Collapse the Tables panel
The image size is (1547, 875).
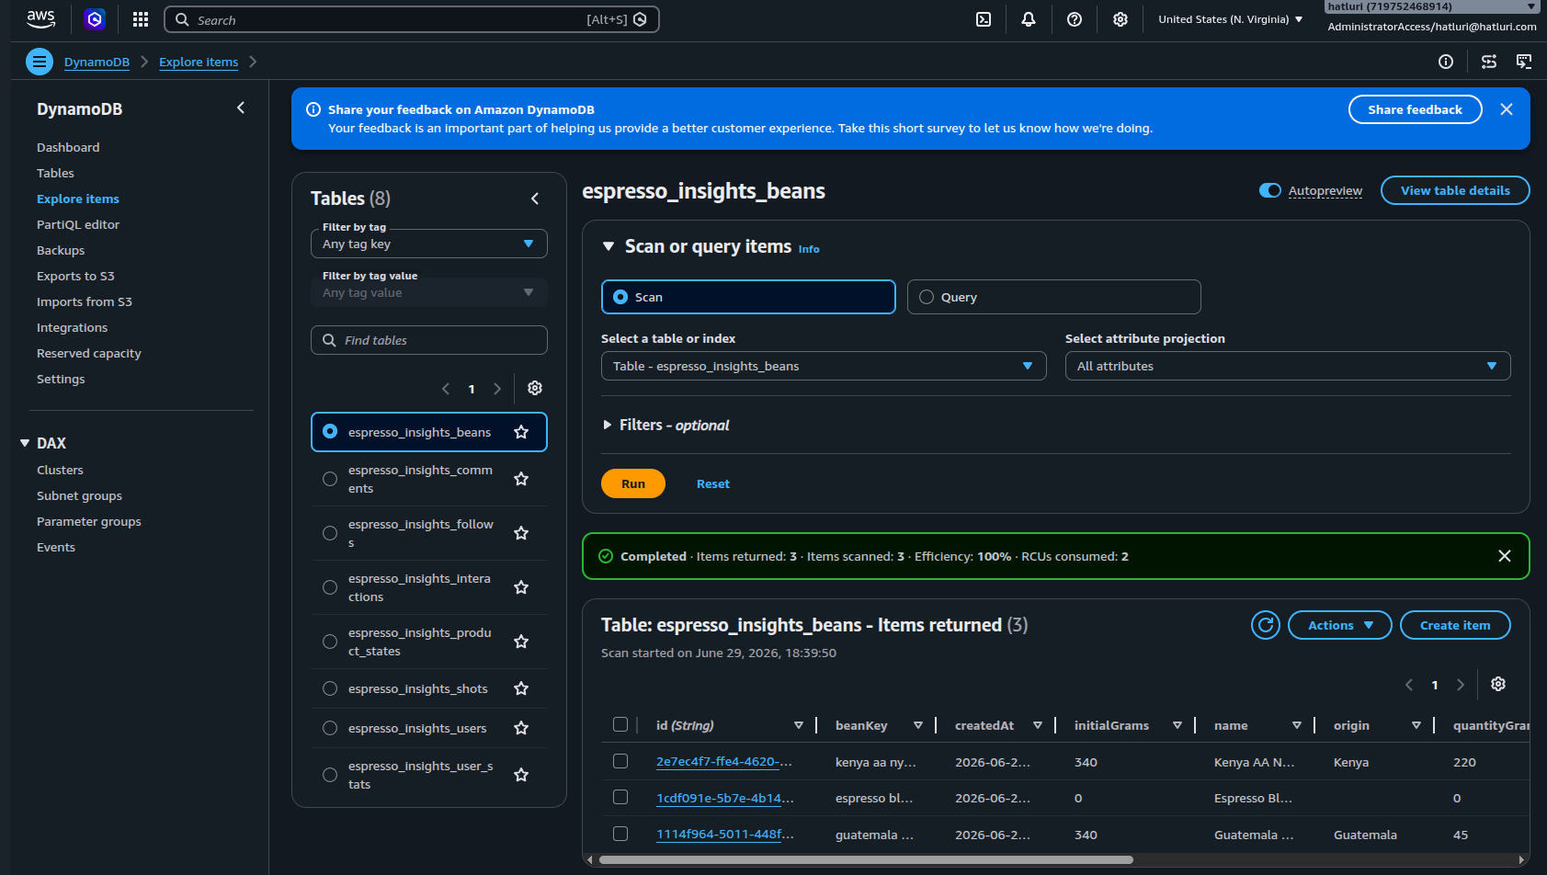[x=535, y=199]
